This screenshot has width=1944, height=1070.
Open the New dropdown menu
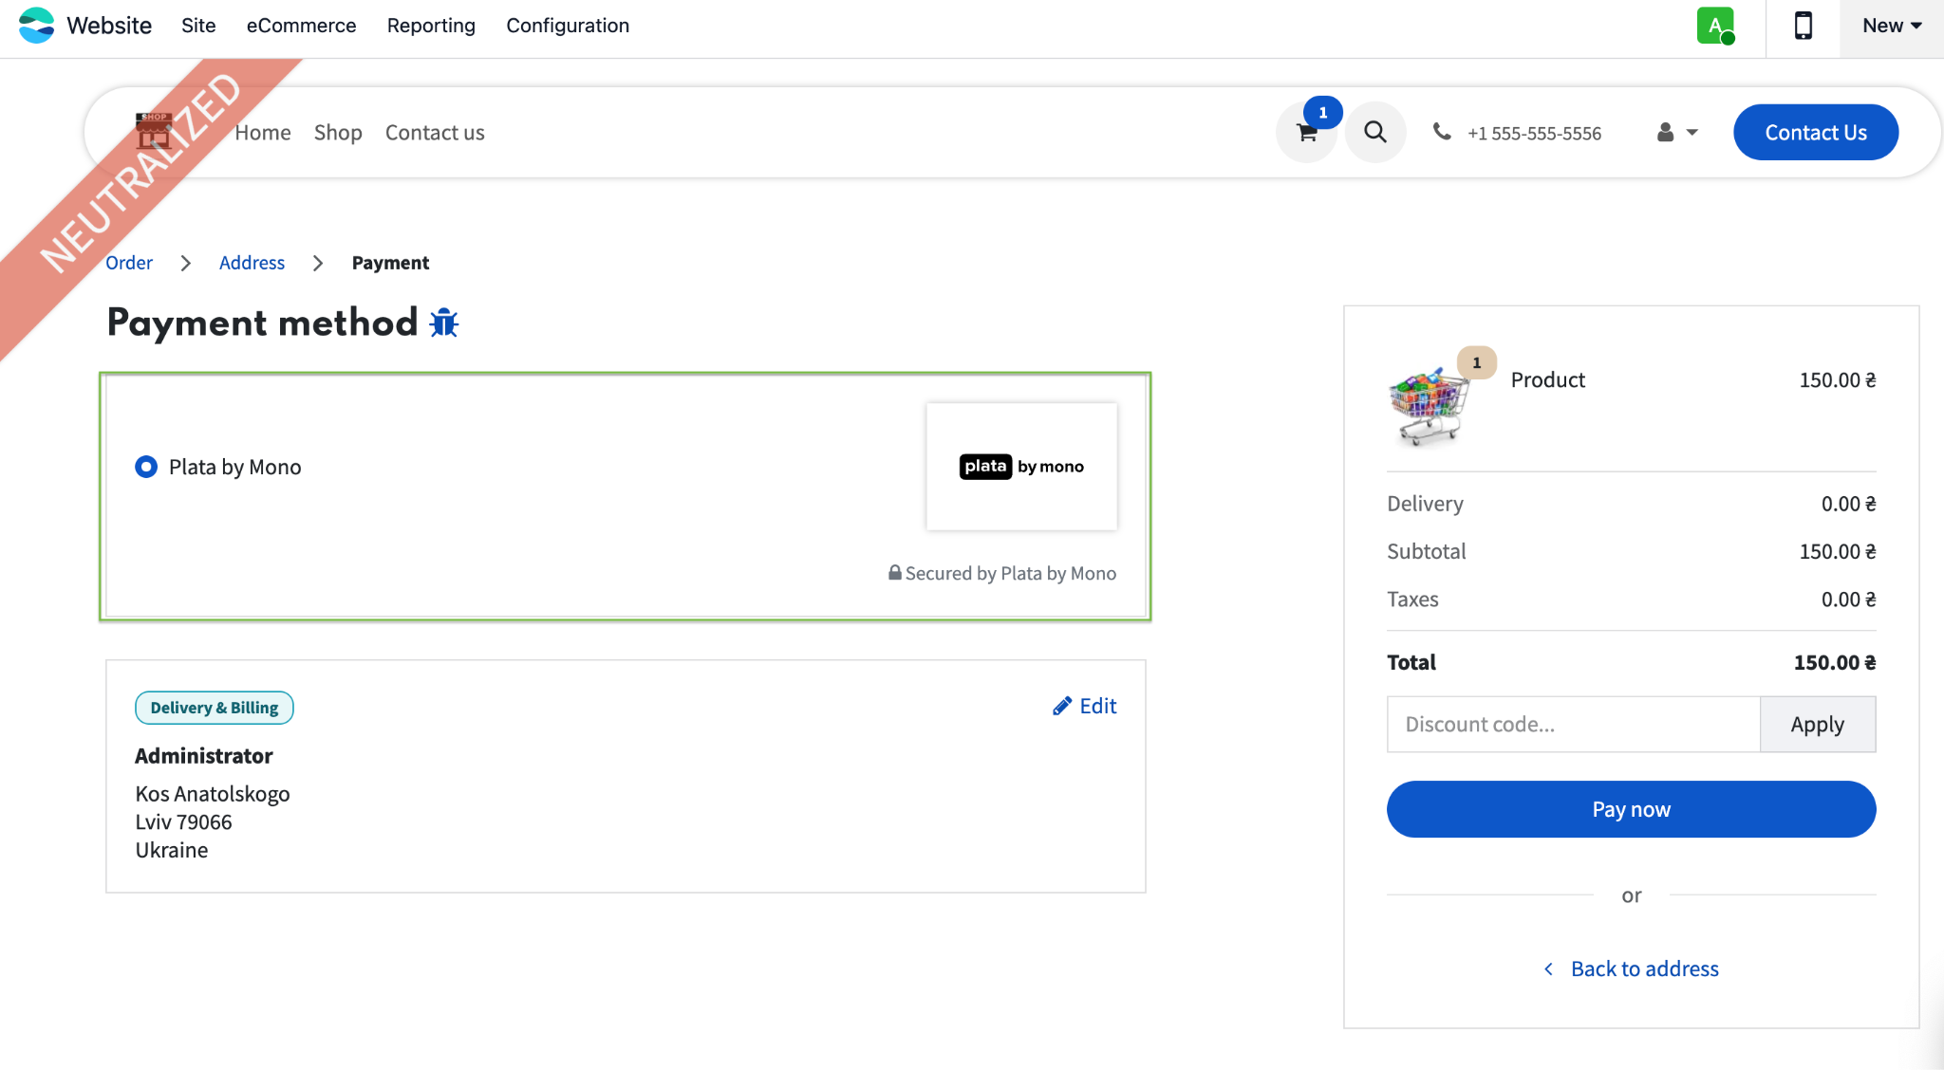pyautogui.click(x=1892, y=26)
